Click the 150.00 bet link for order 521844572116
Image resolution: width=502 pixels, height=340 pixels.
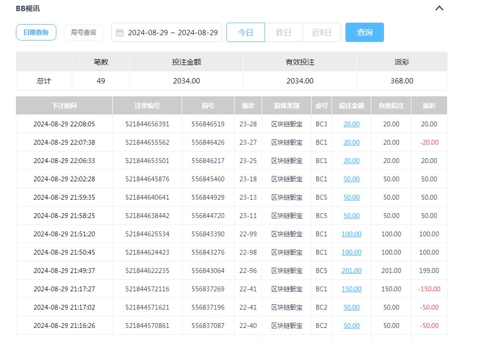[x=351, y=289]
